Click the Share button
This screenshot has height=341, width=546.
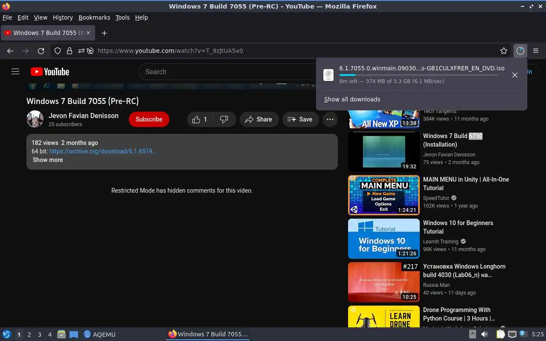point(259,119)
